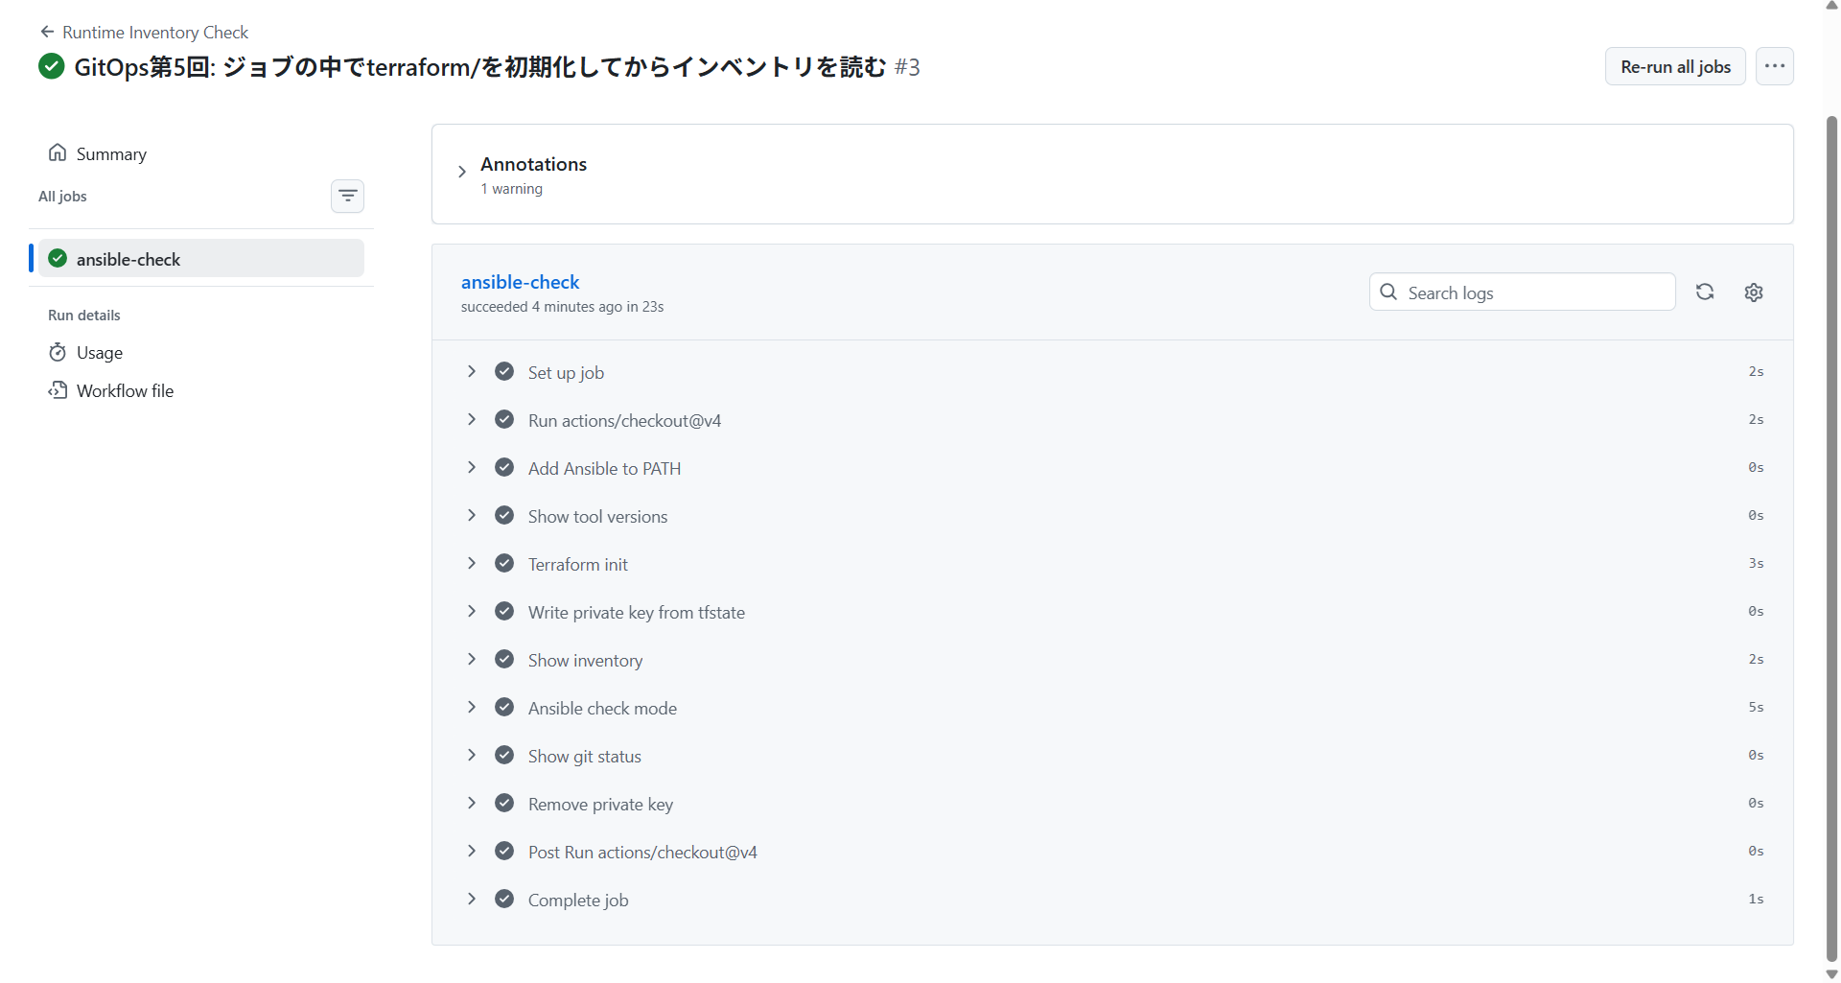Viewport: 1841px width, 983px height.
Task: Click the Workflow file icon
Action: 58,390
